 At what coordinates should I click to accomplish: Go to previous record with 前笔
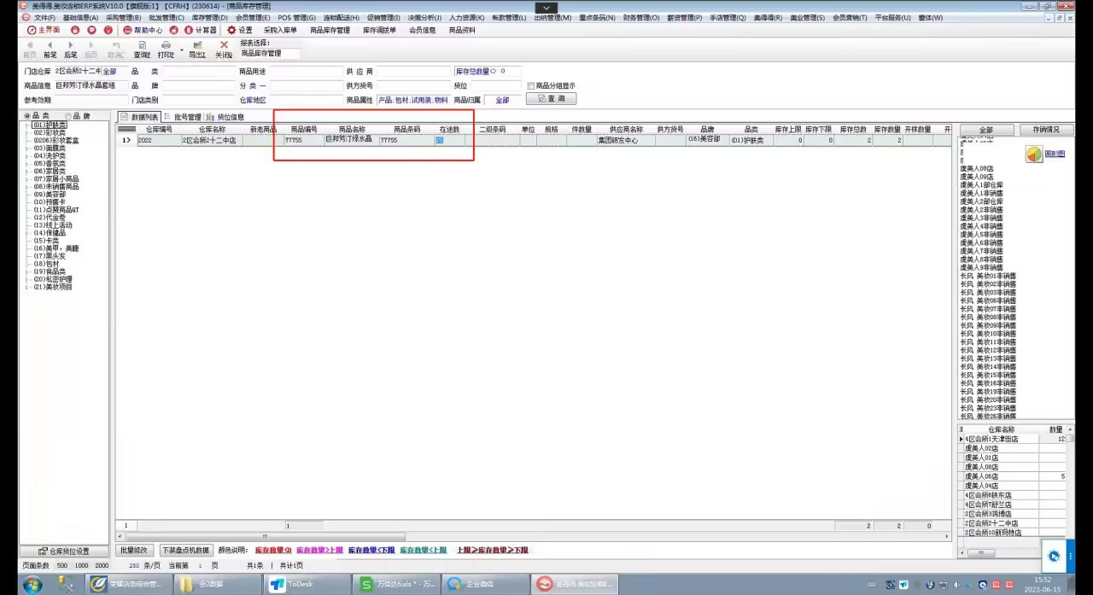[x=50, y=50]
